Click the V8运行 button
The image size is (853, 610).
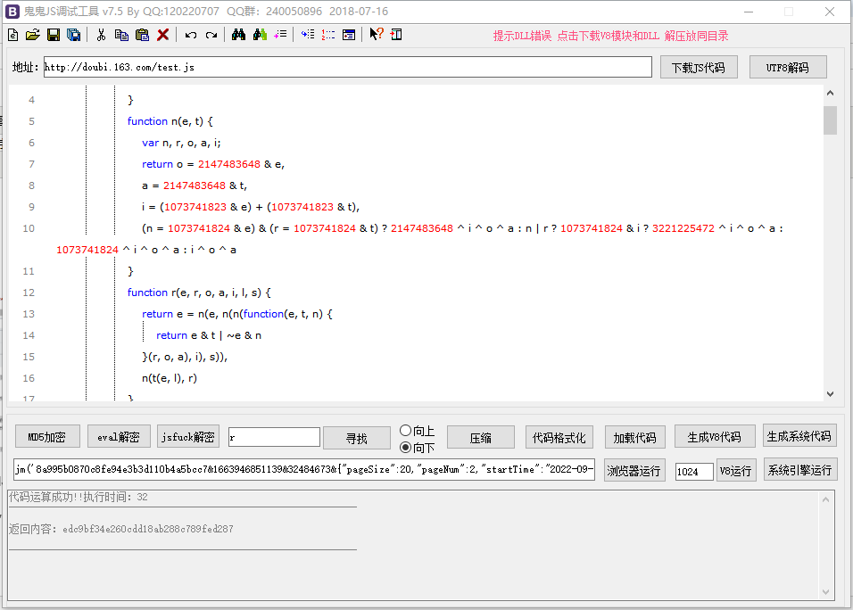click(735, 470)
